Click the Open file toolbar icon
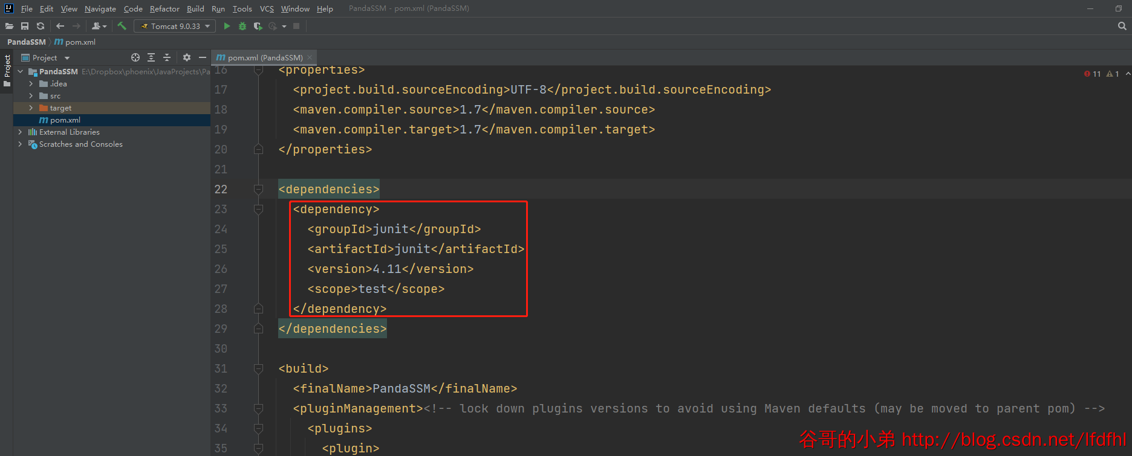 (9, 26)
